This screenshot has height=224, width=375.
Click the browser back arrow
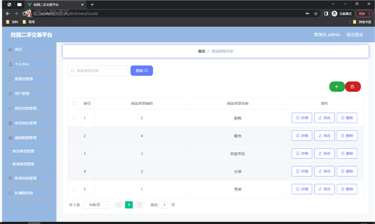(x=8, y=14)
